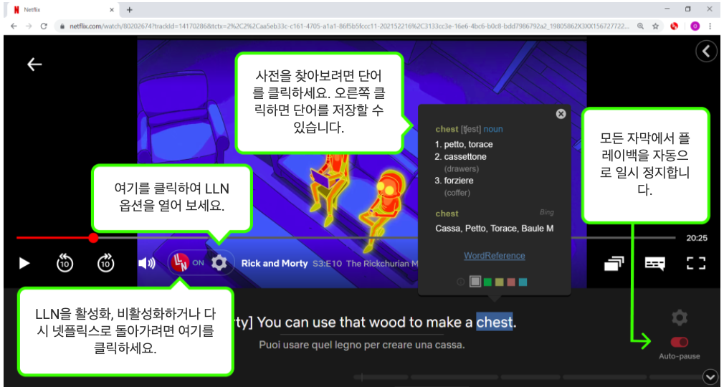Click the red playback progress knob
The image size is (724, 387).
click(x=93, y=238)
